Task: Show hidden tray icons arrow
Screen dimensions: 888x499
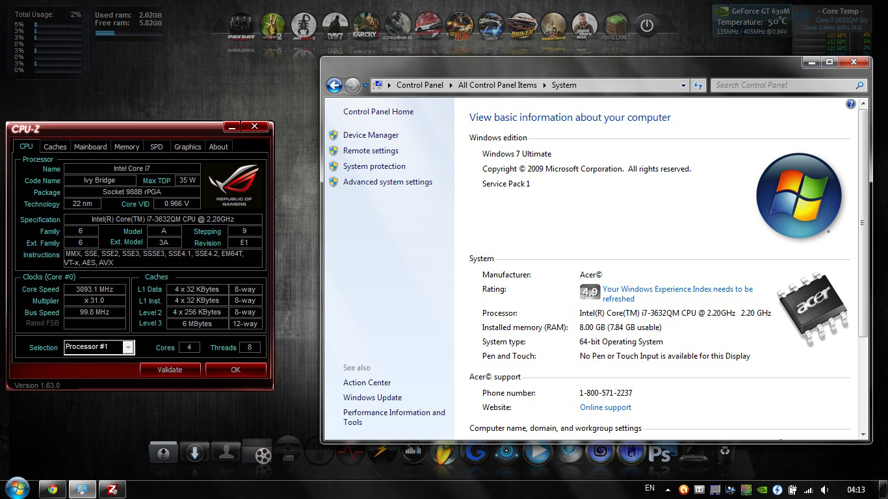Action: tap(668, 490)
